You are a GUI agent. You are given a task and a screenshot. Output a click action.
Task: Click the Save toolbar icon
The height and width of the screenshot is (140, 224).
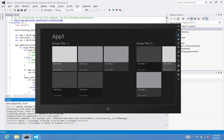pyautogui.click(x=22, y=10)
